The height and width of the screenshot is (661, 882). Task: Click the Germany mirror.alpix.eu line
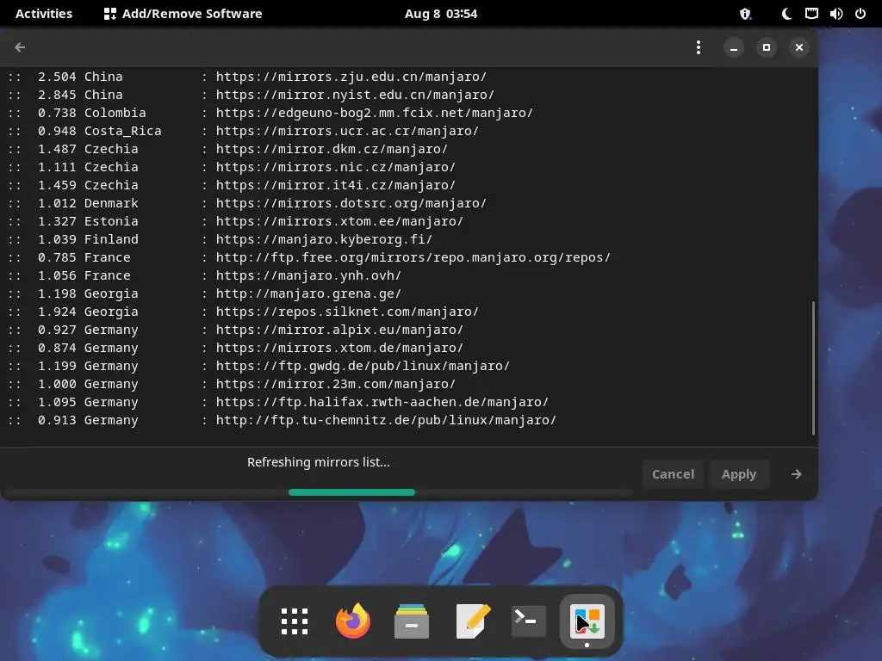coord(235,330)
